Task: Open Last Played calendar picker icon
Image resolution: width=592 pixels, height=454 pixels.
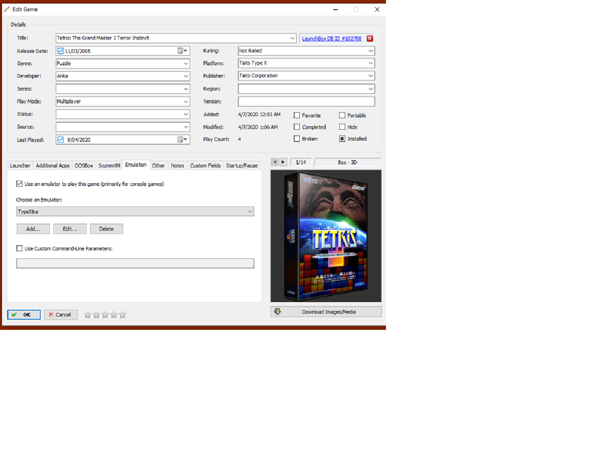Action: click(183, 140)
